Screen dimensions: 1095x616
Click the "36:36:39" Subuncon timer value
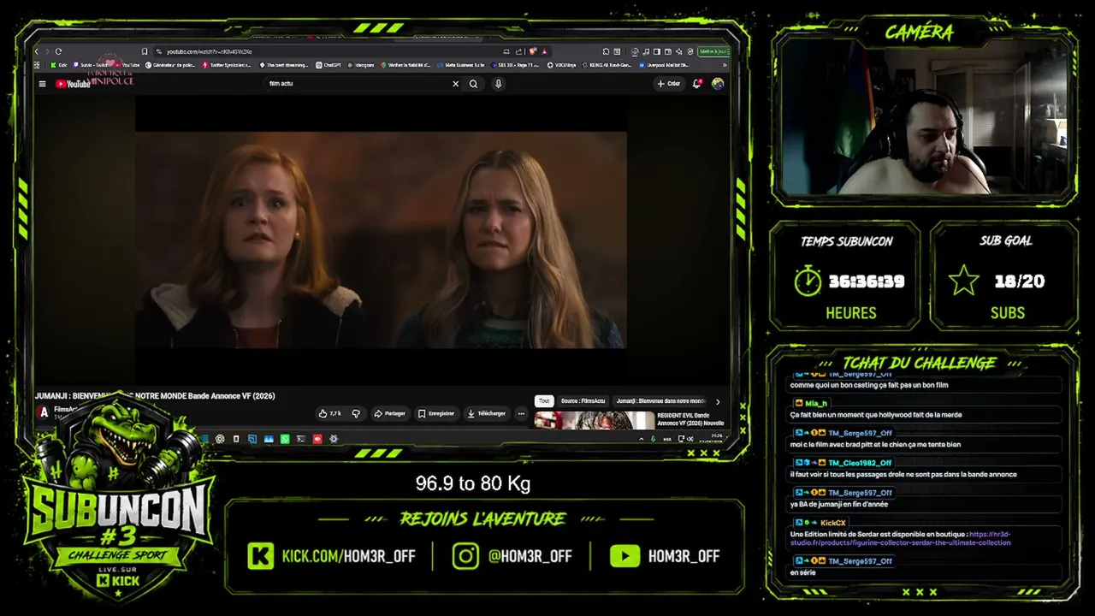(867, 281)
